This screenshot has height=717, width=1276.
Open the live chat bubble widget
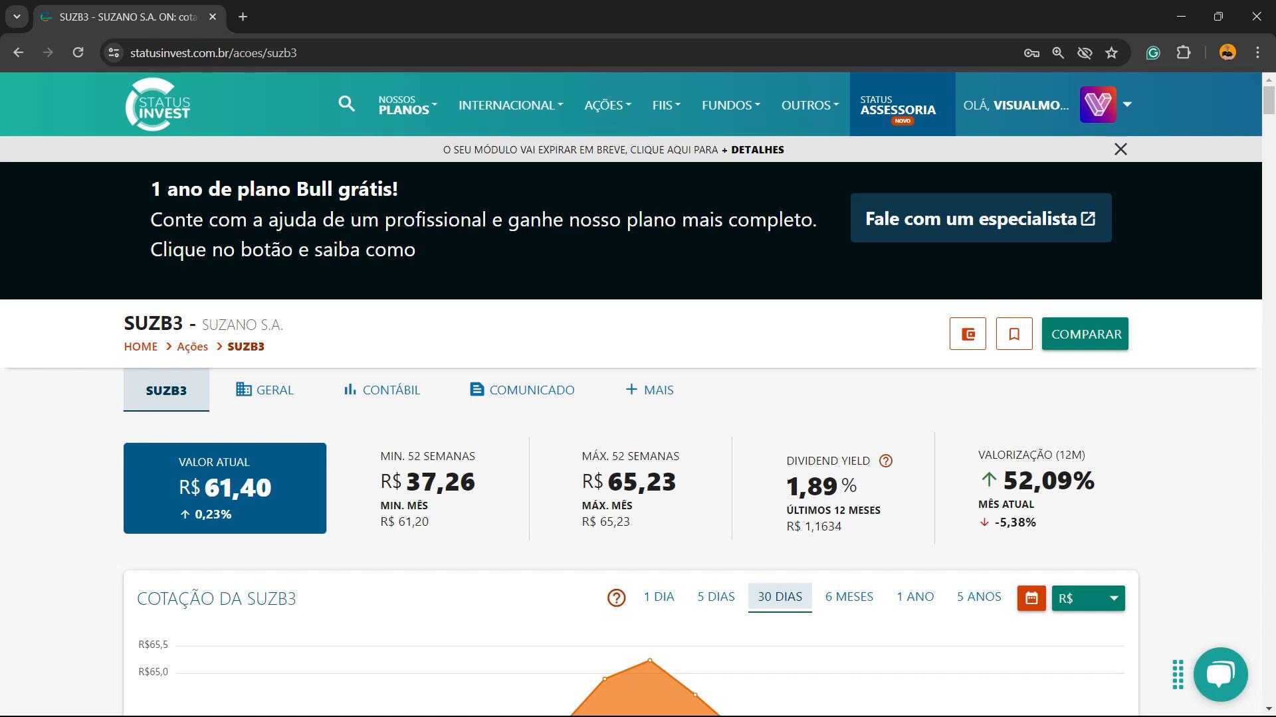point(1220,674)
